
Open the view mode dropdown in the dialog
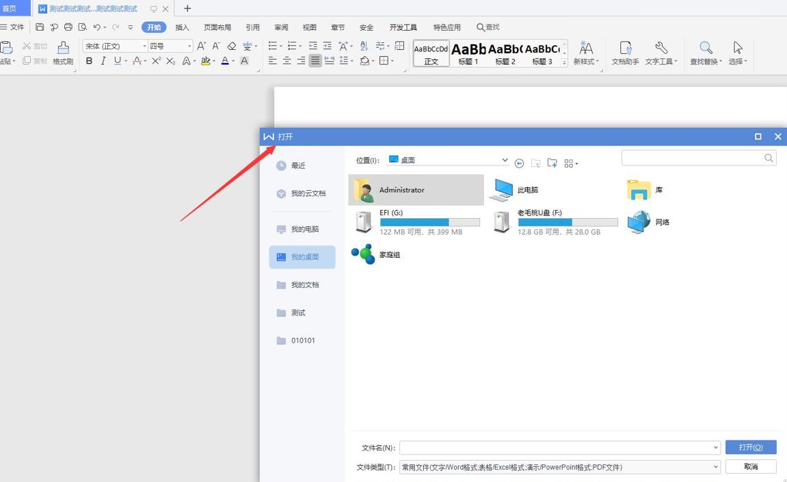[572, 163]
